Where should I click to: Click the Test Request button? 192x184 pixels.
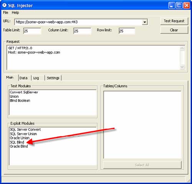tap(174, 21)
